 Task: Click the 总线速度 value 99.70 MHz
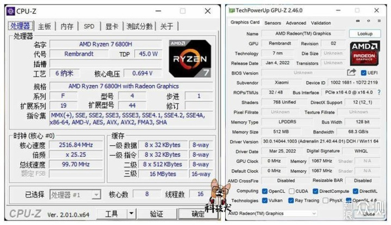(76, 164)
